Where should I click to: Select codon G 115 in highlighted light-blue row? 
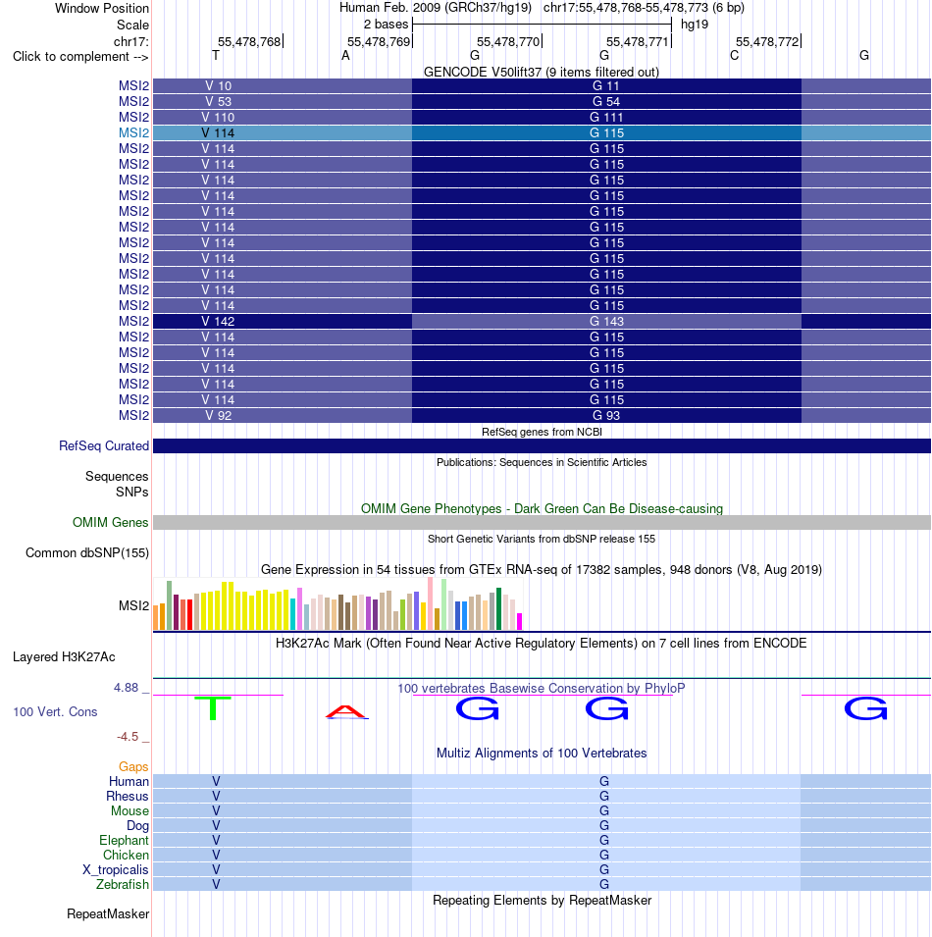pos(606,132)
